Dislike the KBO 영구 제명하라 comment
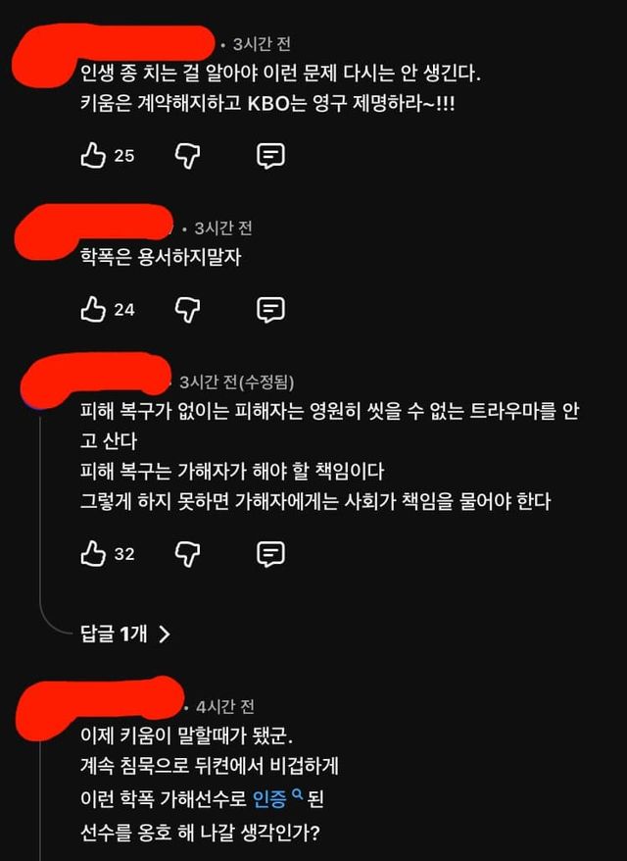This screenshot has height=861, width=627. [x=187, y=156]
